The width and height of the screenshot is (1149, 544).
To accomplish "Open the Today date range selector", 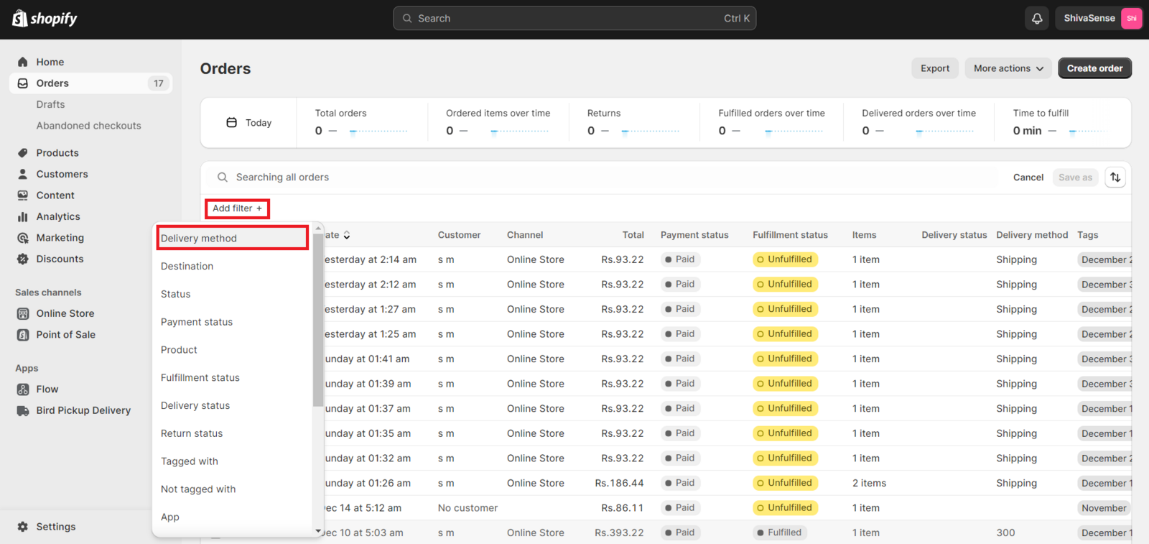I will coord(249,123).
